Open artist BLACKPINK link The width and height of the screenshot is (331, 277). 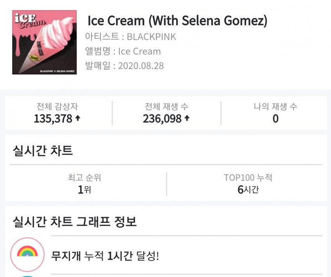click(x=151, y=37)
